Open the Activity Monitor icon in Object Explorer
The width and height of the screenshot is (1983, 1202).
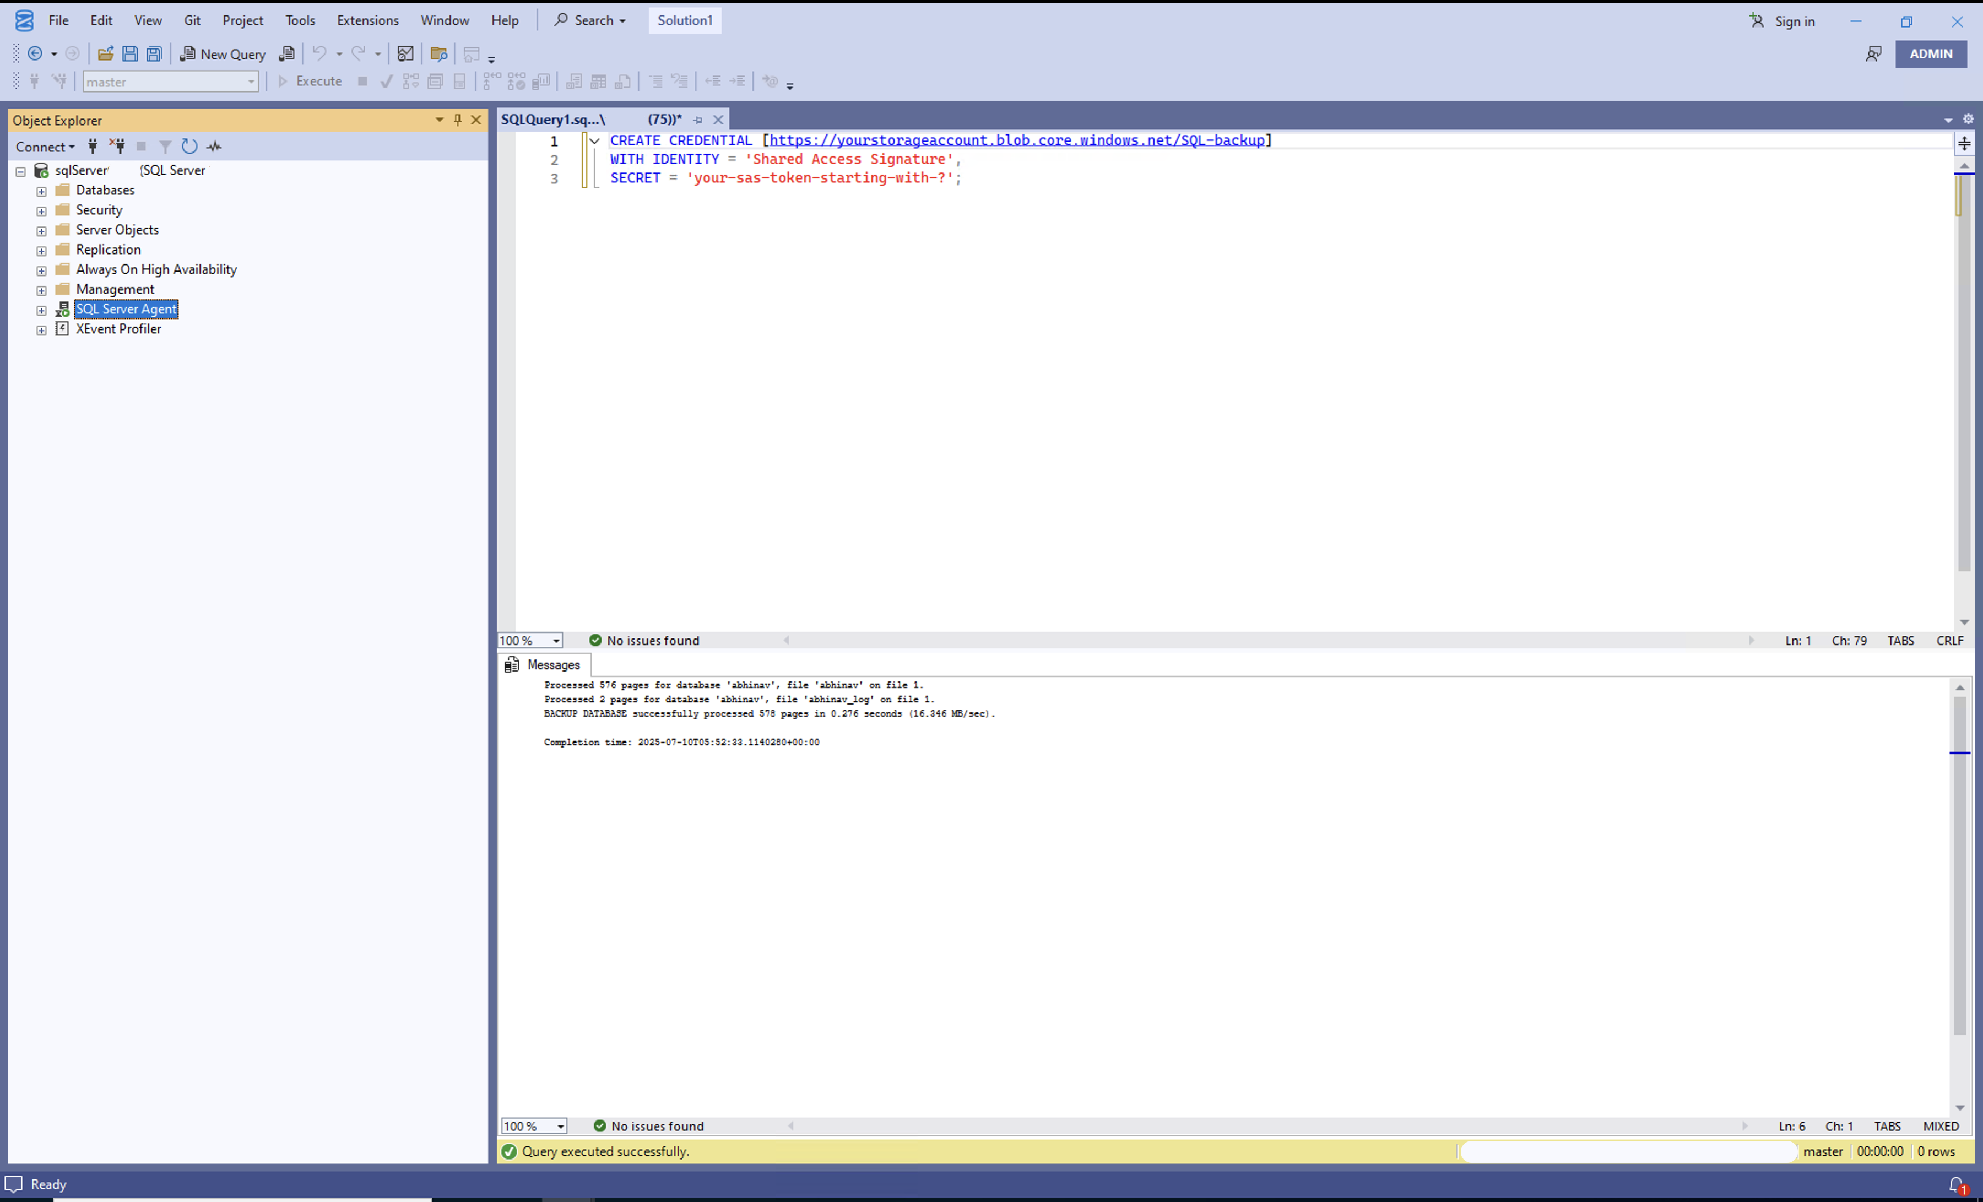coord(214,147)
